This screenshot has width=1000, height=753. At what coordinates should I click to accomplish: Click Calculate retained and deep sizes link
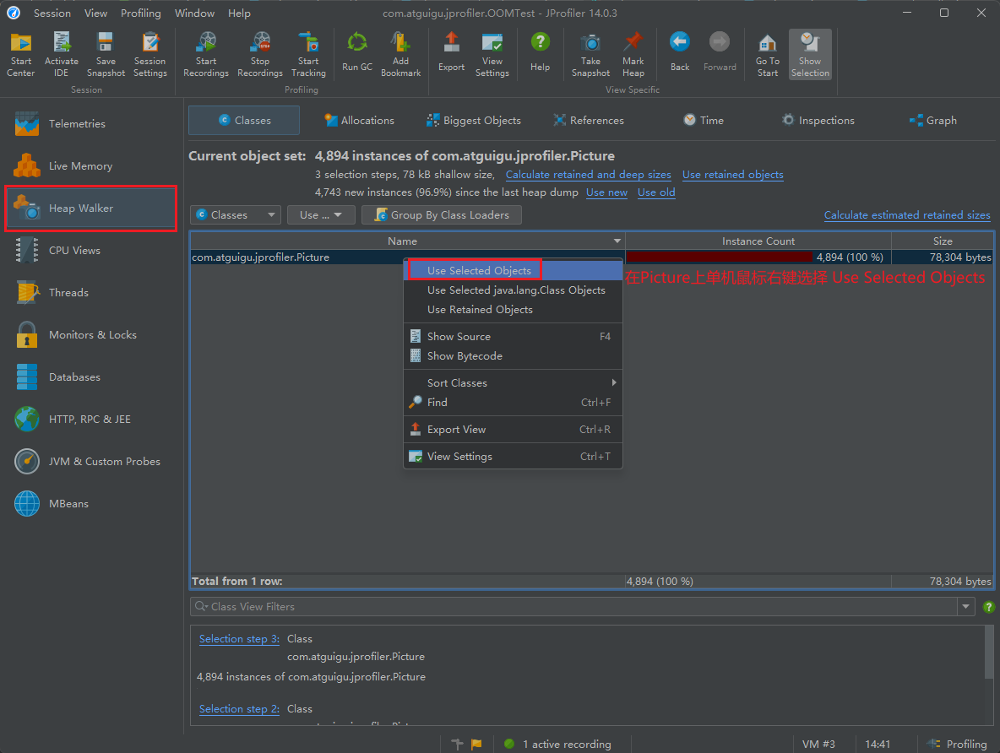pyautogui.click(x=588, y=175)
